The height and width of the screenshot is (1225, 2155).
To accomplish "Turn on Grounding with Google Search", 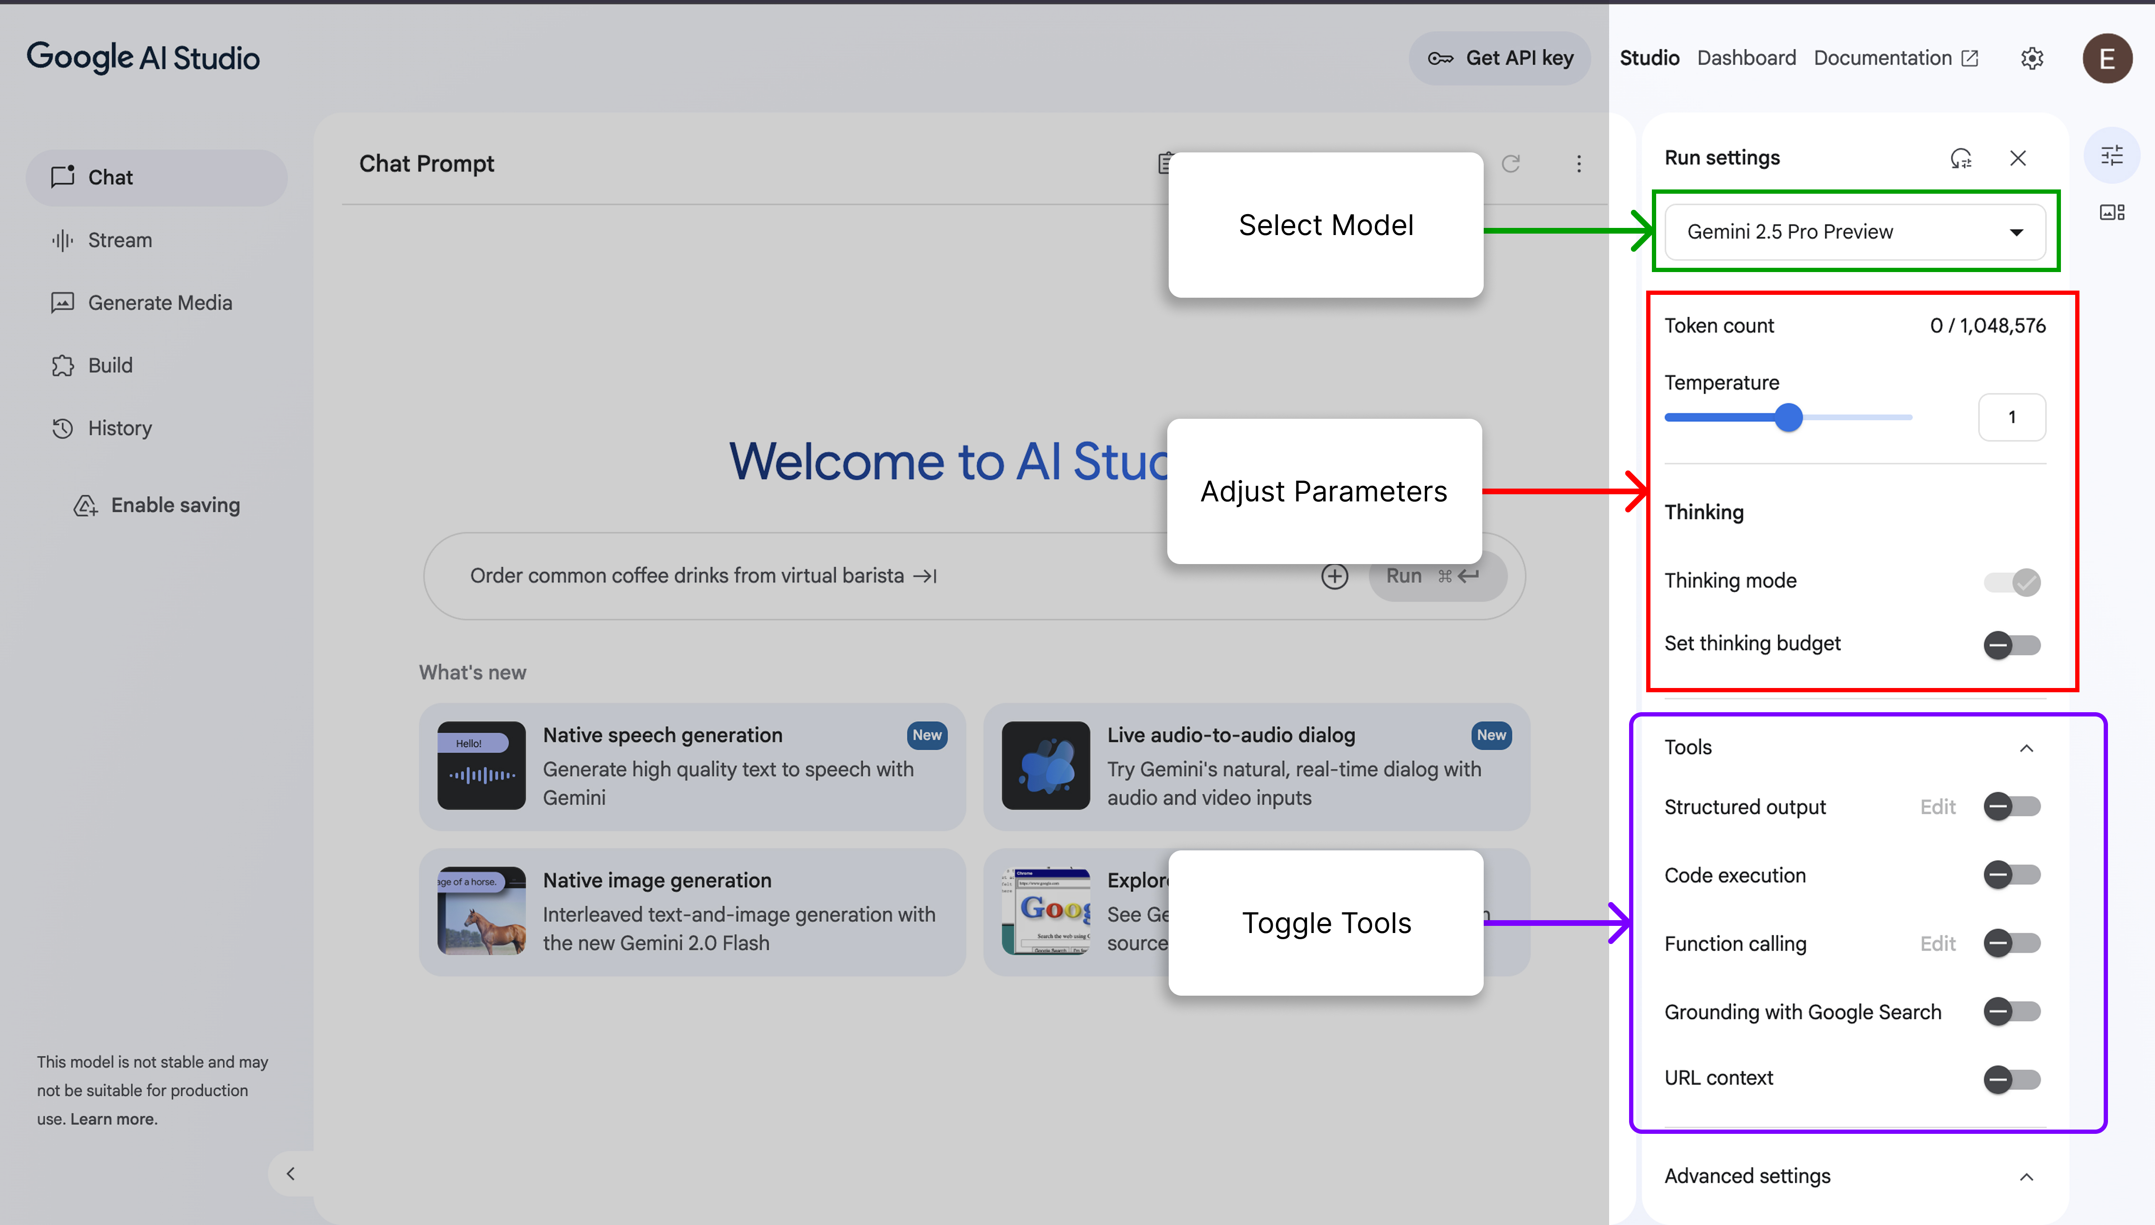I will pos(2012,1011).
